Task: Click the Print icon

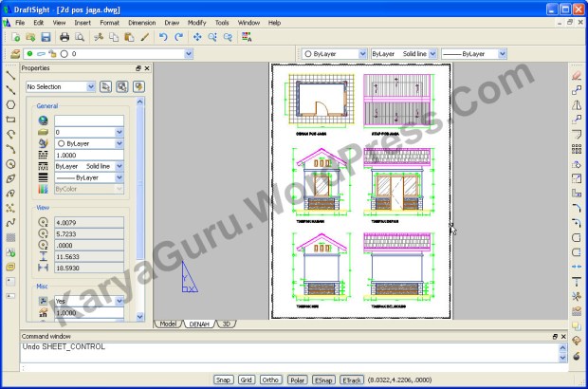Action: click(64, 37)
